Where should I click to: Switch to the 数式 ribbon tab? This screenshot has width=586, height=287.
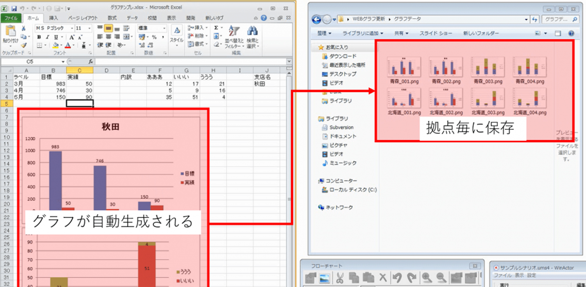click(x=112, y=18)
